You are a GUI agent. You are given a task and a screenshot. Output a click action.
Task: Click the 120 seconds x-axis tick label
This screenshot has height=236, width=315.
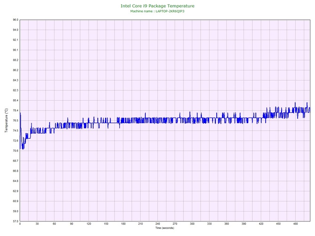89,224
